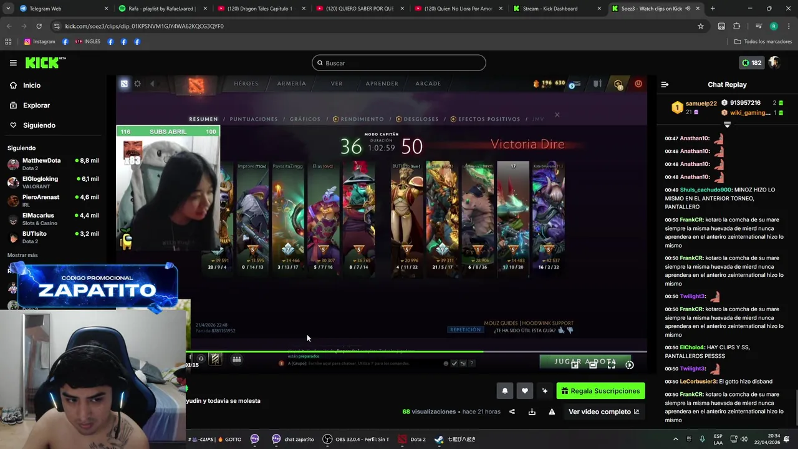
Task: Click the browser address bar
Action: pos(374,26)
